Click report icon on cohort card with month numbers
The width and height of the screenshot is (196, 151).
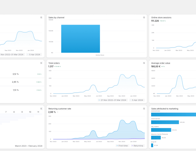[41, 108]
